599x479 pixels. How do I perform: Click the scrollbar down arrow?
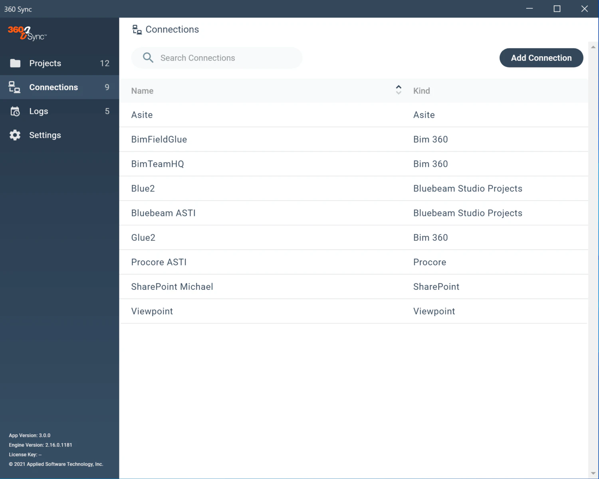[x=593, y=473]
